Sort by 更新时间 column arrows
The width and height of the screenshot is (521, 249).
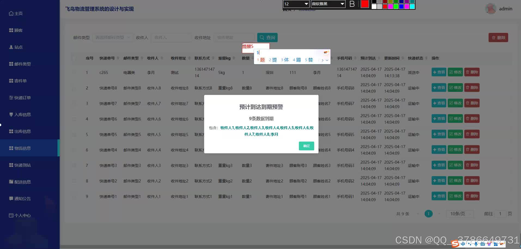click(x=402, y=58)
